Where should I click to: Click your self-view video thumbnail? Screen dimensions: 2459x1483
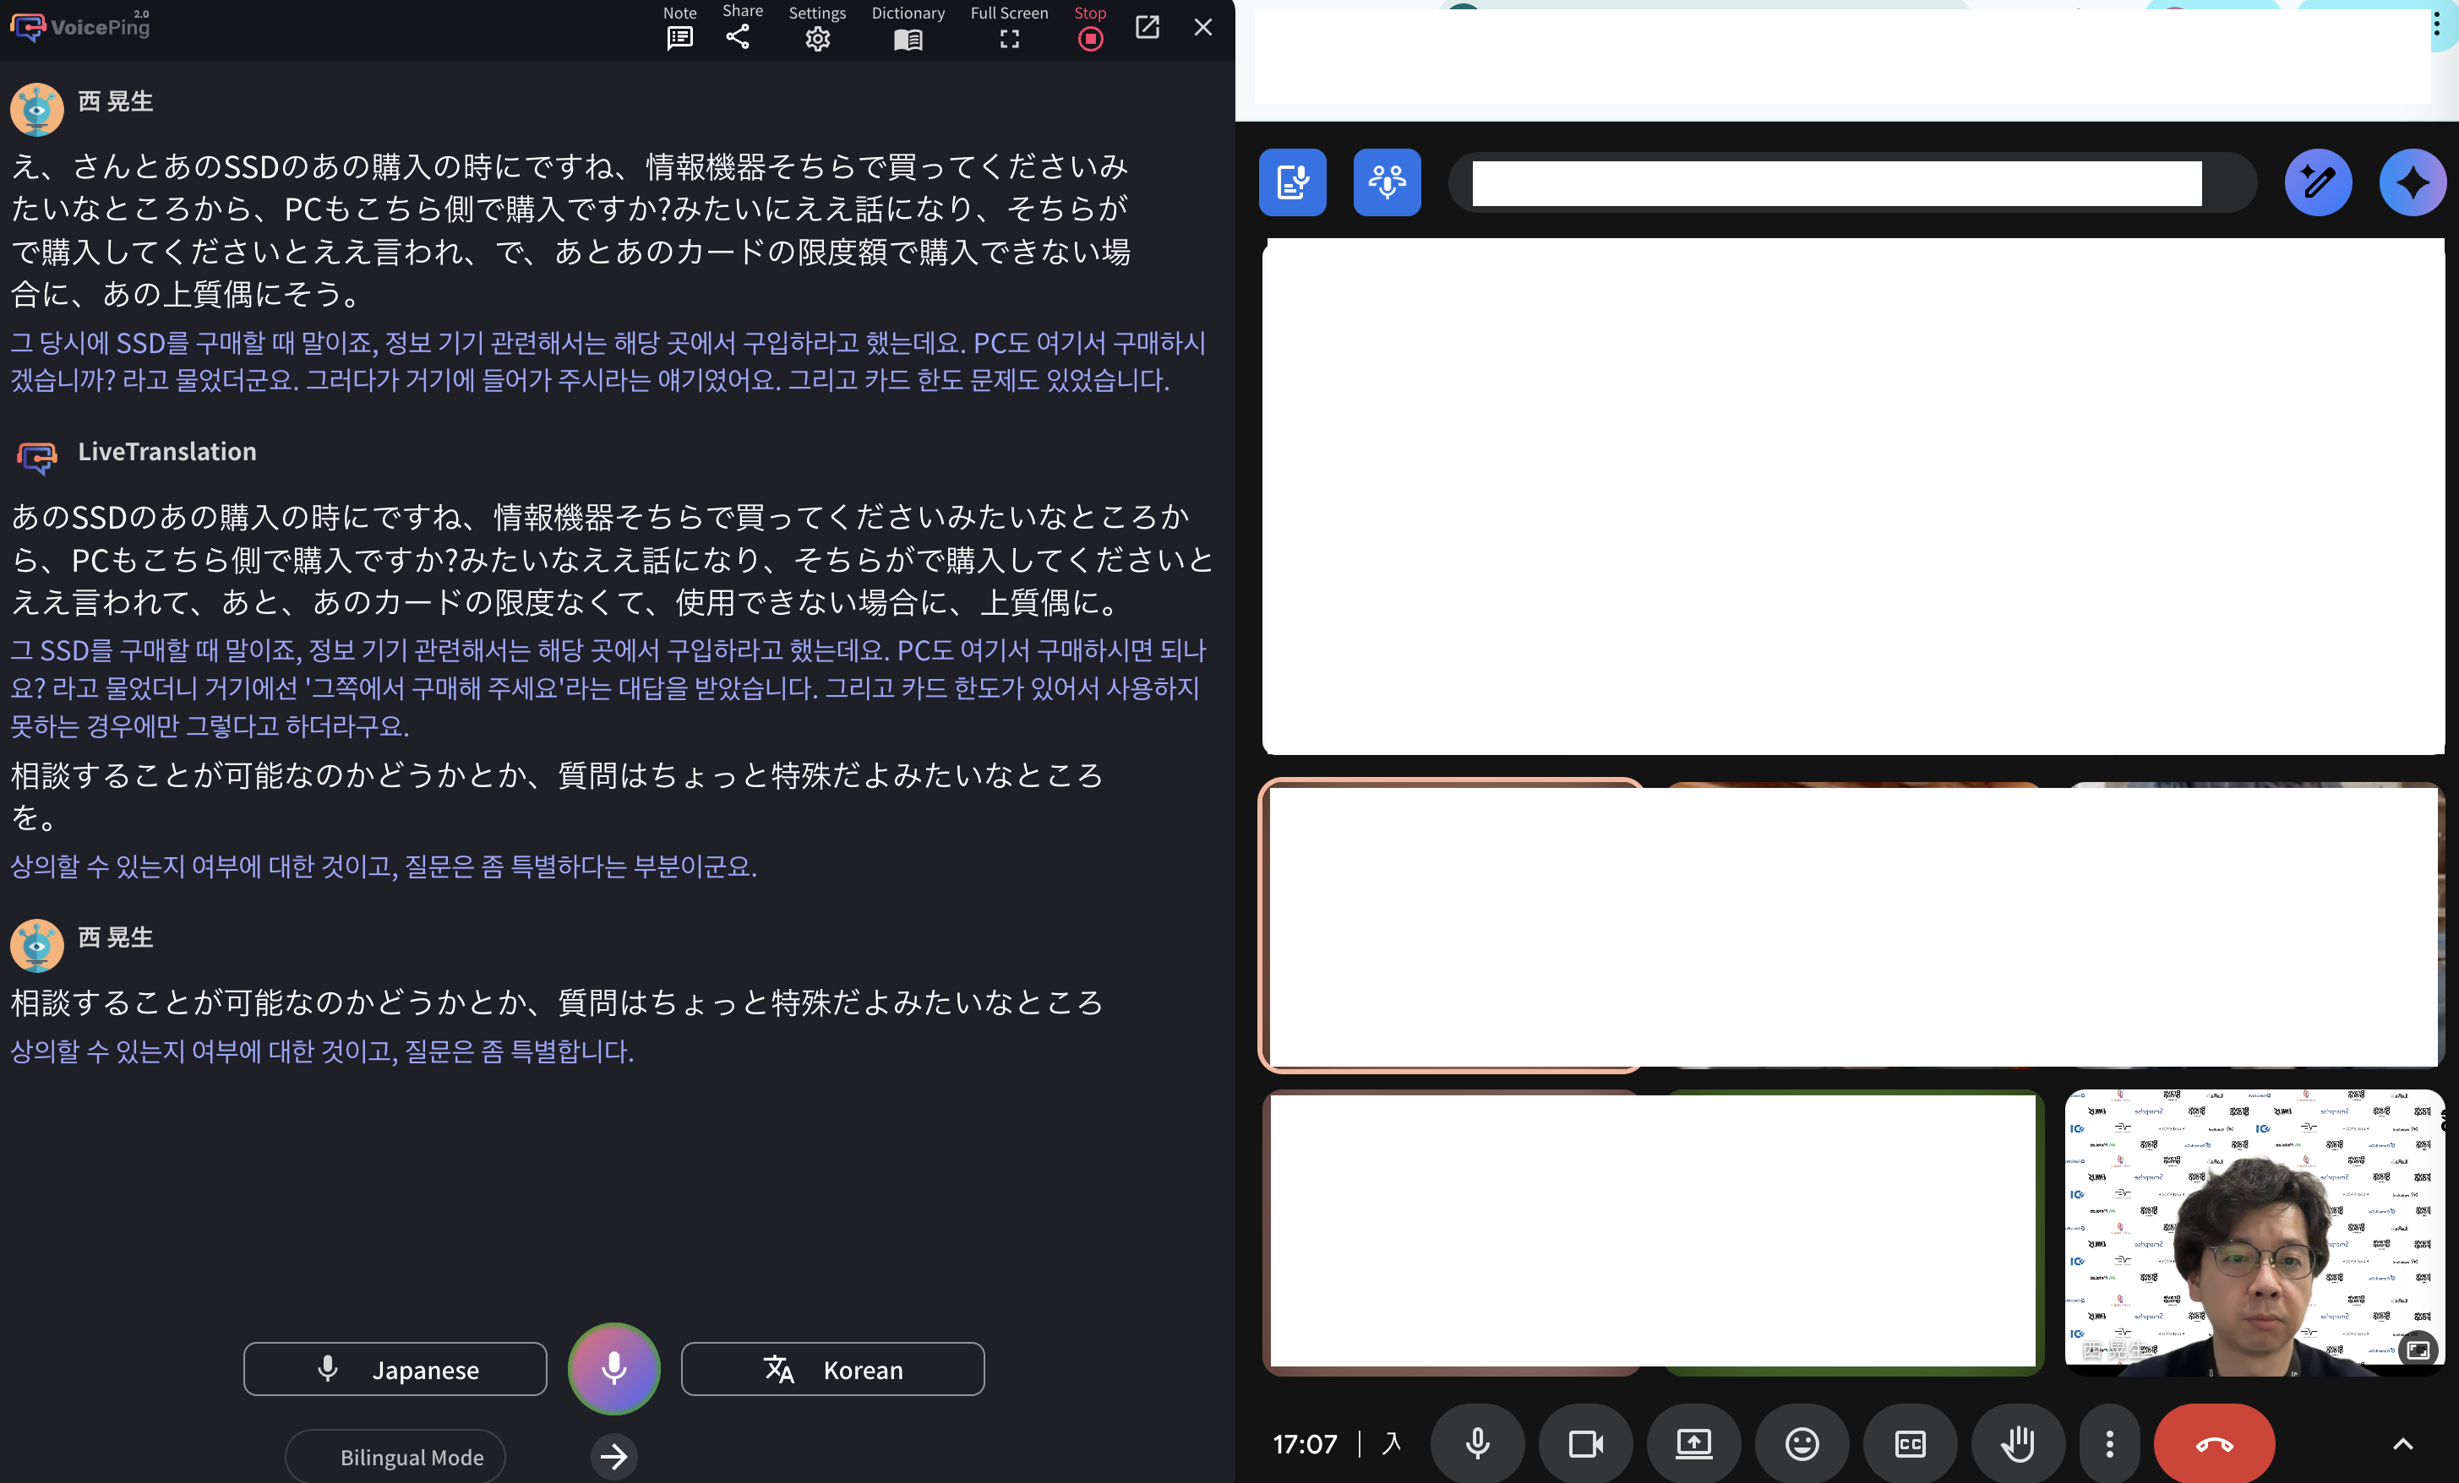click(x=2254, y=1233)
